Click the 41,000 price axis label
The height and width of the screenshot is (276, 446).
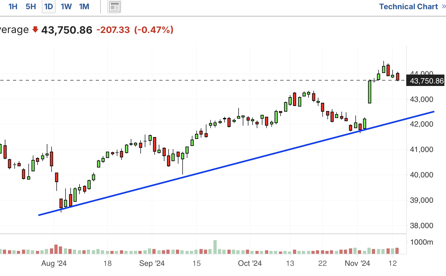click(422, 149)
